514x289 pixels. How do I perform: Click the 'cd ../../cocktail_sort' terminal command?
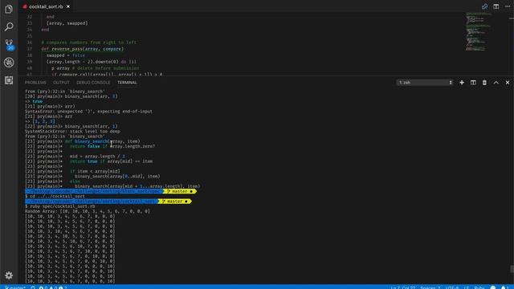[x=57, y=196]
